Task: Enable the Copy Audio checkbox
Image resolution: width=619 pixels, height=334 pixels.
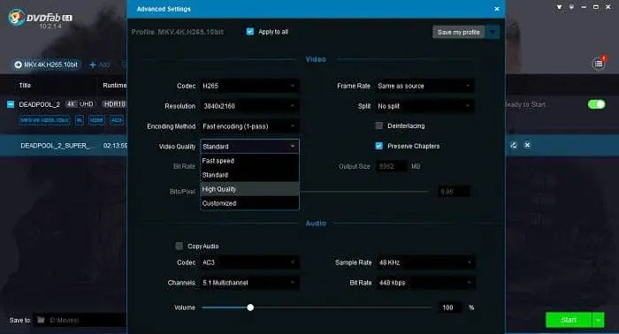Action: 180,246
